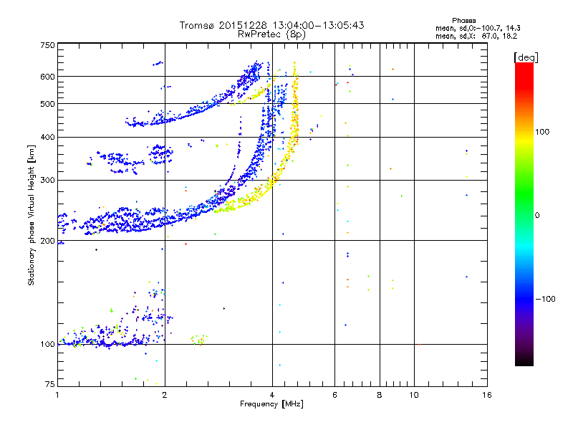This screenshot has width=573, height=430.
Task: Select the 'mean, sd,O:-100.7, 14.3' text
Action: [478, 28]
